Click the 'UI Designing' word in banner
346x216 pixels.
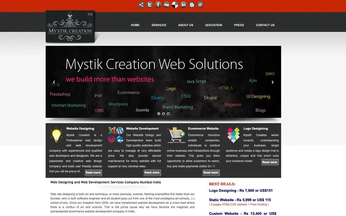point(258,97)
